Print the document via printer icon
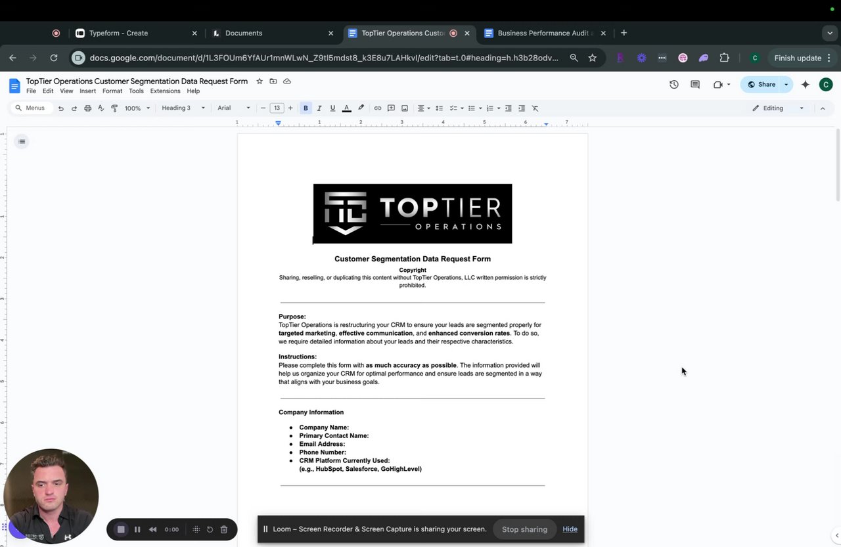The image size is (841, 547). tap(87, 108)
